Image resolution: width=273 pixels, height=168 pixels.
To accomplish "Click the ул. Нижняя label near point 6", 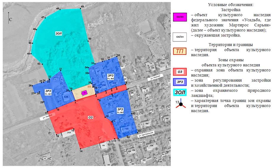I will coord(155,77).
